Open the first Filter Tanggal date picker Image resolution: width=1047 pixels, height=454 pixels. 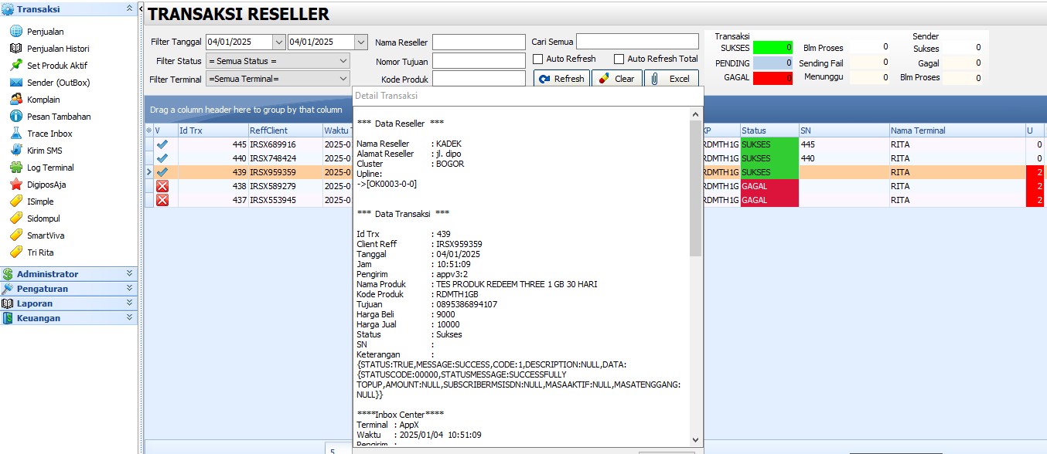(x=277, y=41)
